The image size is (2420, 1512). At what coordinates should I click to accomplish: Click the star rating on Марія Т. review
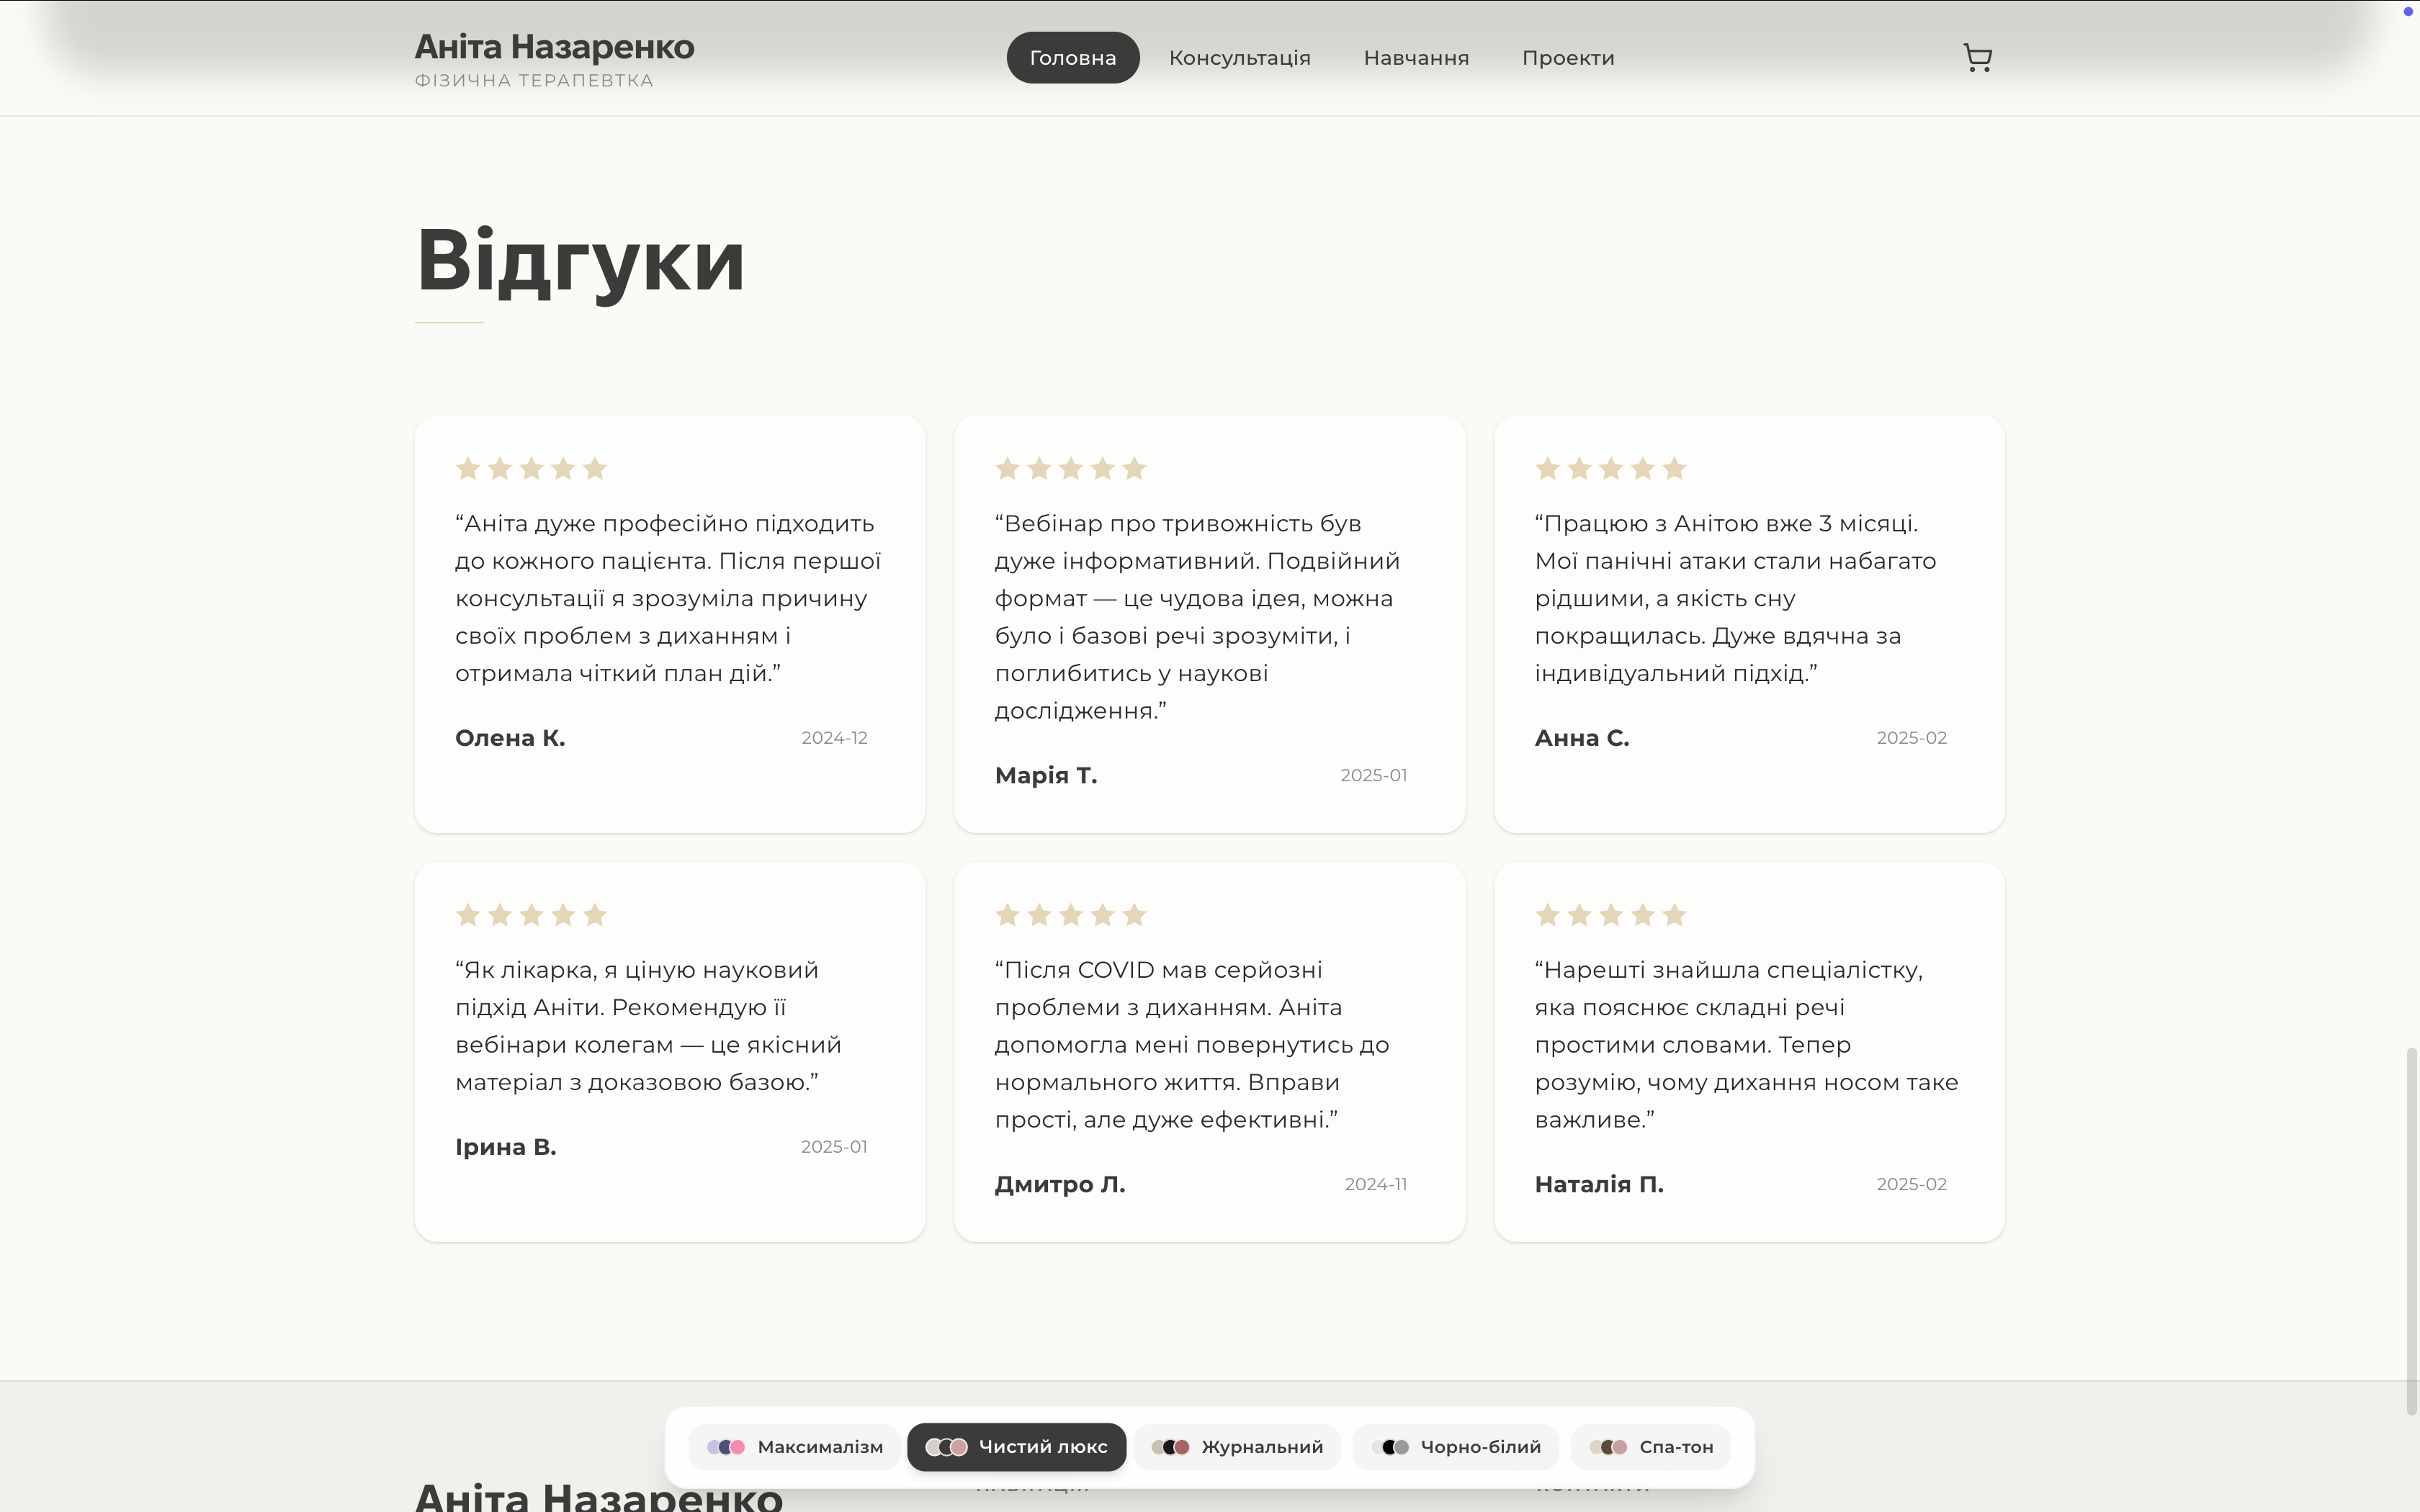[1070, 468]
